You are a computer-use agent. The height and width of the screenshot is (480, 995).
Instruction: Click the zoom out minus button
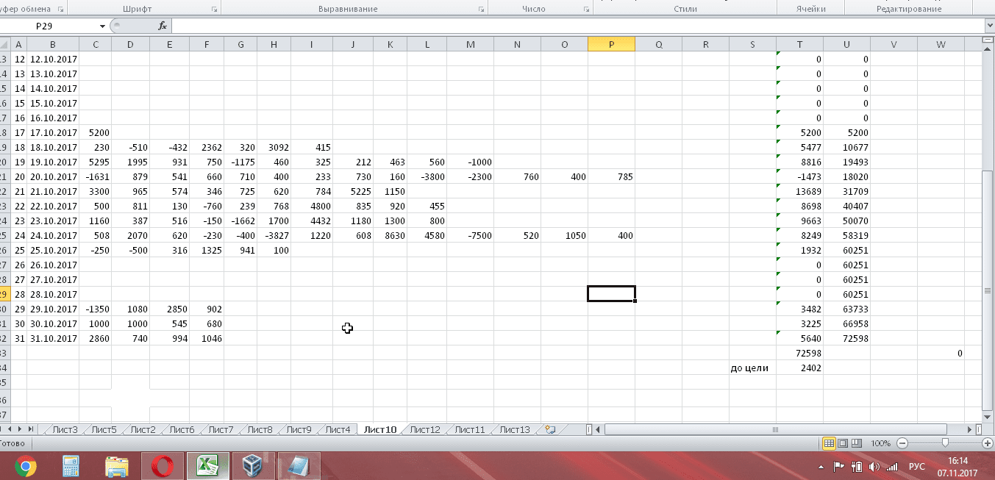click(x=902, y=443)
